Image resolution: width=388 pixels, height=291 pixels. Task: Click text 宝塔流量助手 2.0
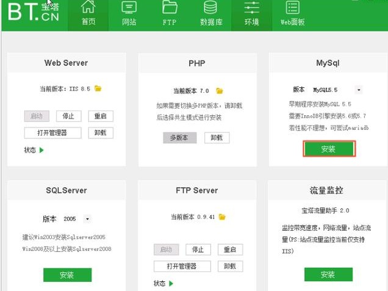pyautogui.click(x=325, y=210)
